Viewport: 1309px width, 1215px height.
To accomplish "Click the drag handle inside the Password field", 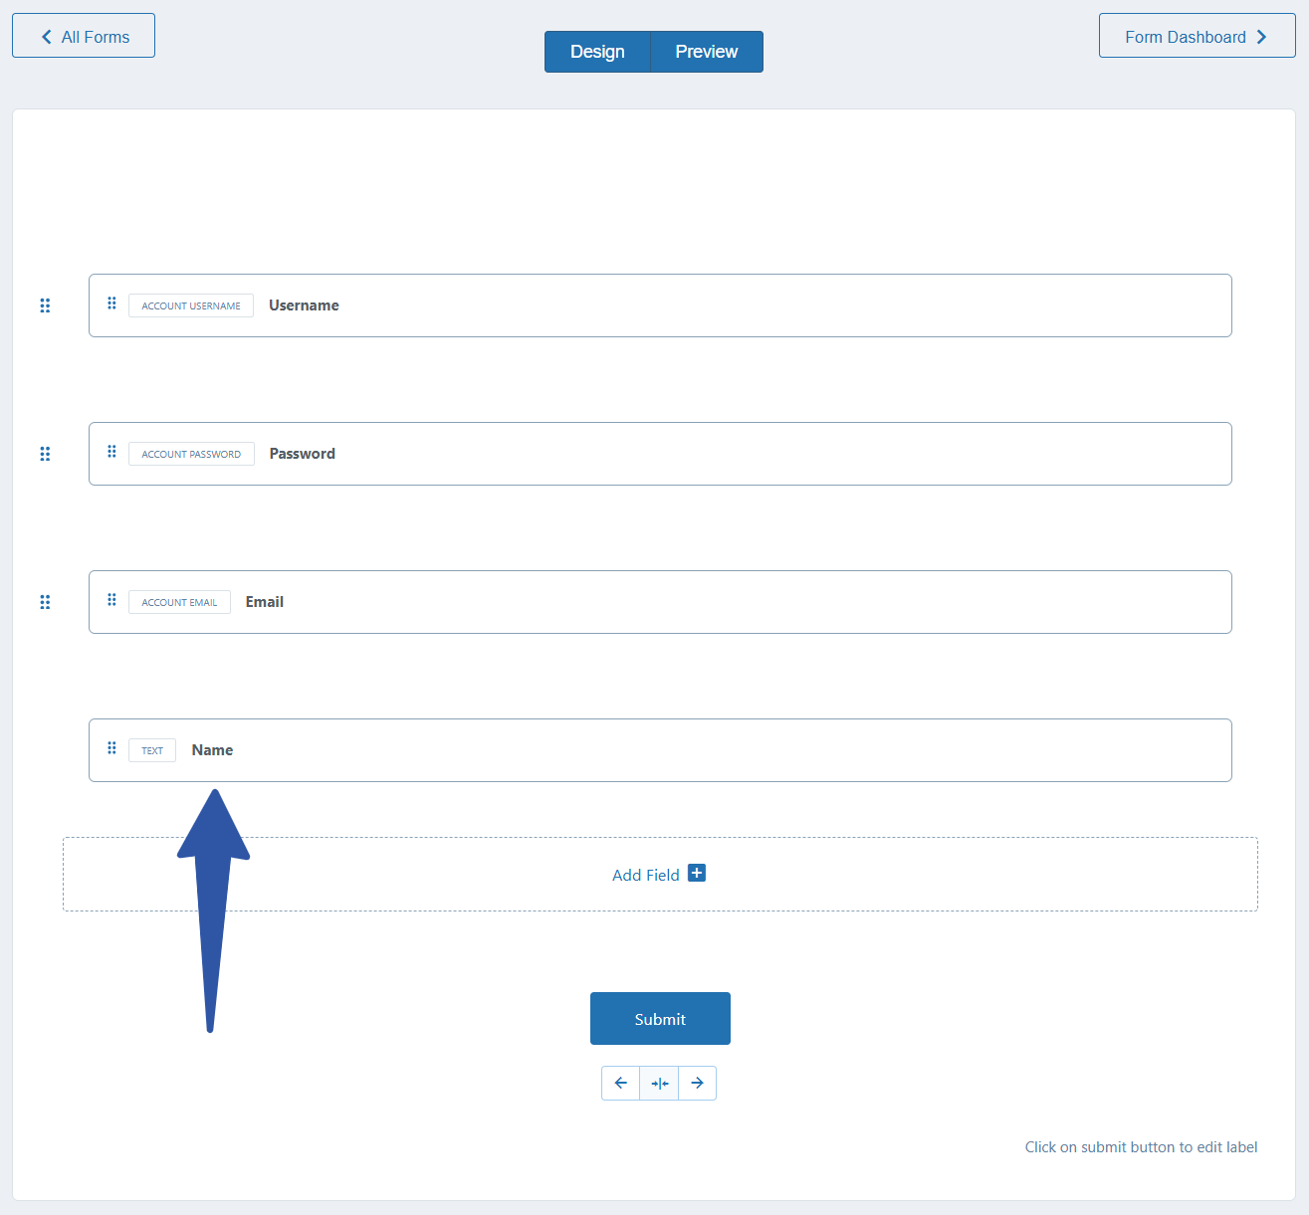I will (111, 452).
